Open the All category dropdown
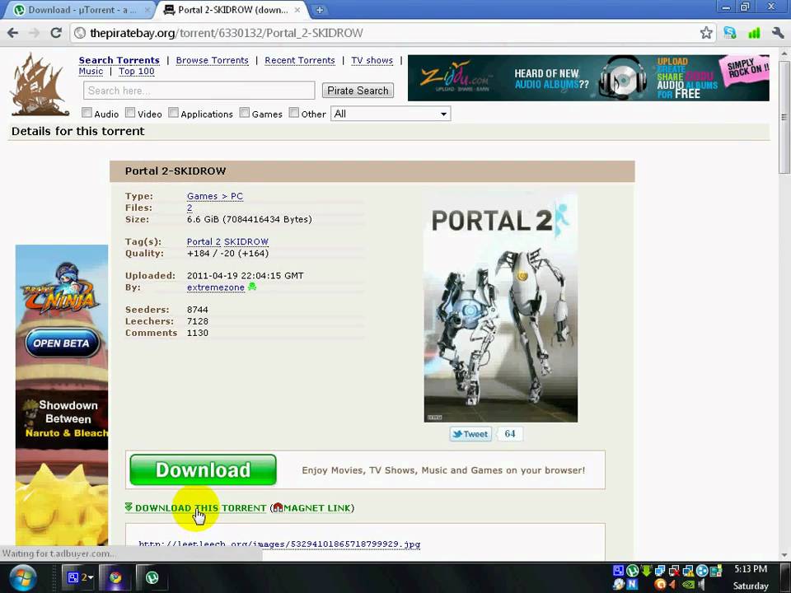The image size is (791, 593). (x=391, y=114)
